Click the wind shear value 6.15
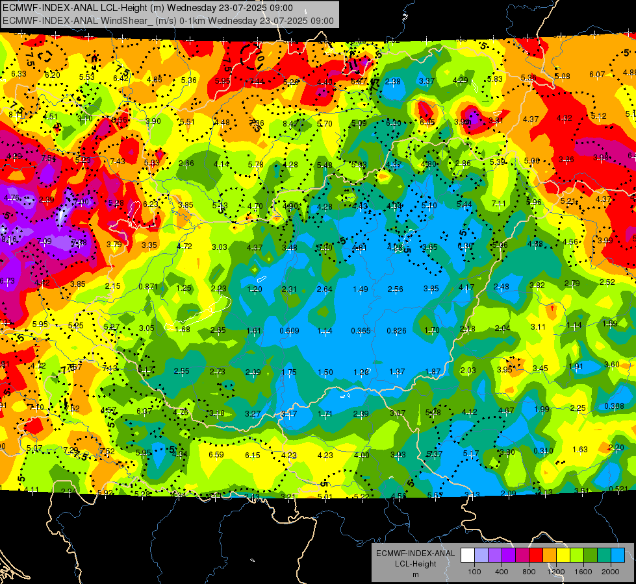Viewport: 636px width, 584px height. pos(252,456)
